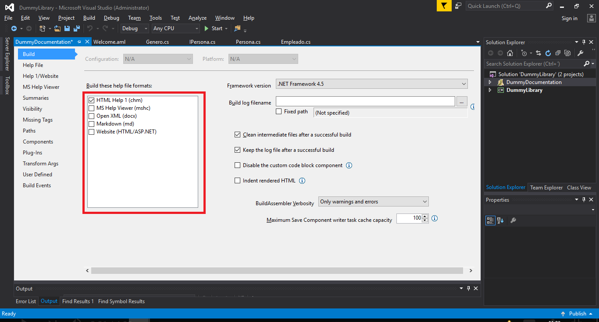599x322 pixels.
Task: Click the New Project toolbar icon
Action: pos(42,28)
